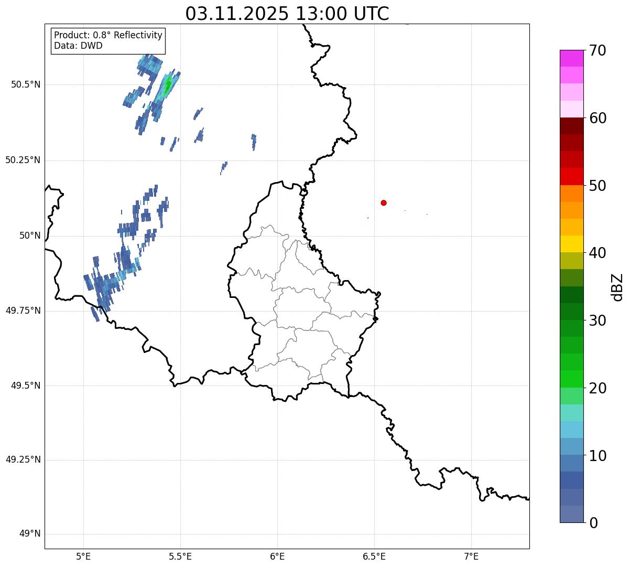
Task: Click the green echo core near 50.5°N
Action: click(167, 85)
